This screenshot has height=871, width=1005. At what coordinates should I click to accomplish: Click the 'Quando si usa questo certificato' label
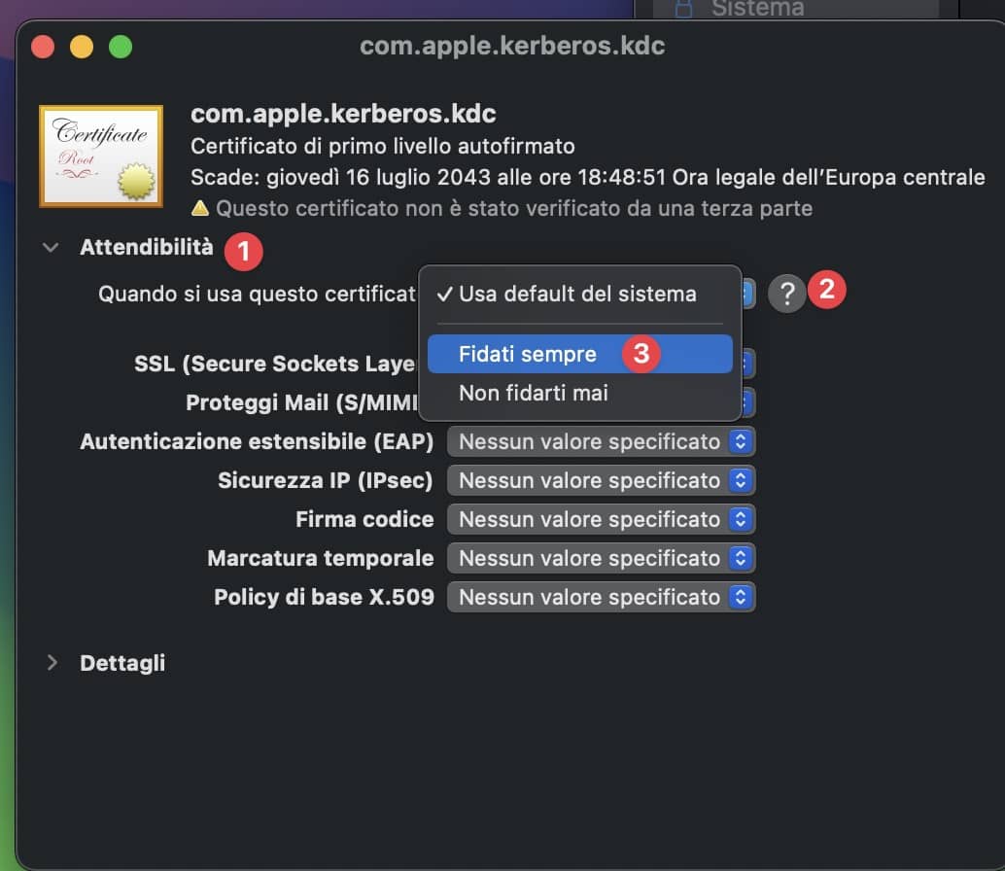click(257, 295)
